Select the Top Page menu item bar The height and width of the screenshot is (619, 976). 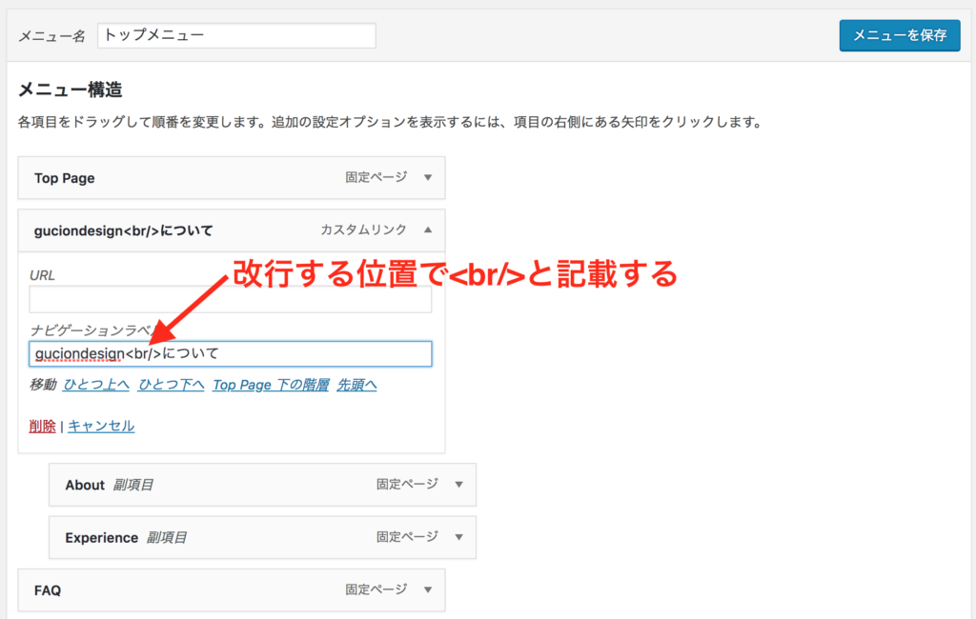191,178
